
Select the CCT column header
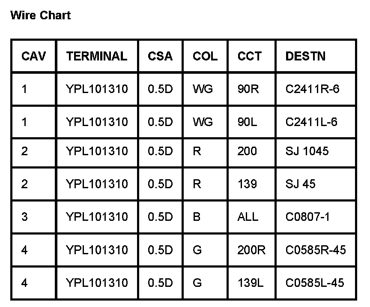[x=249, y=56]
